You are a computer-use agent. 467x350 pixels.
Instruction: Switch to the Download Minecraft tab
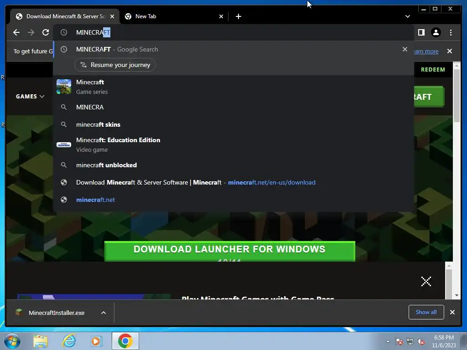click(65, 16)
